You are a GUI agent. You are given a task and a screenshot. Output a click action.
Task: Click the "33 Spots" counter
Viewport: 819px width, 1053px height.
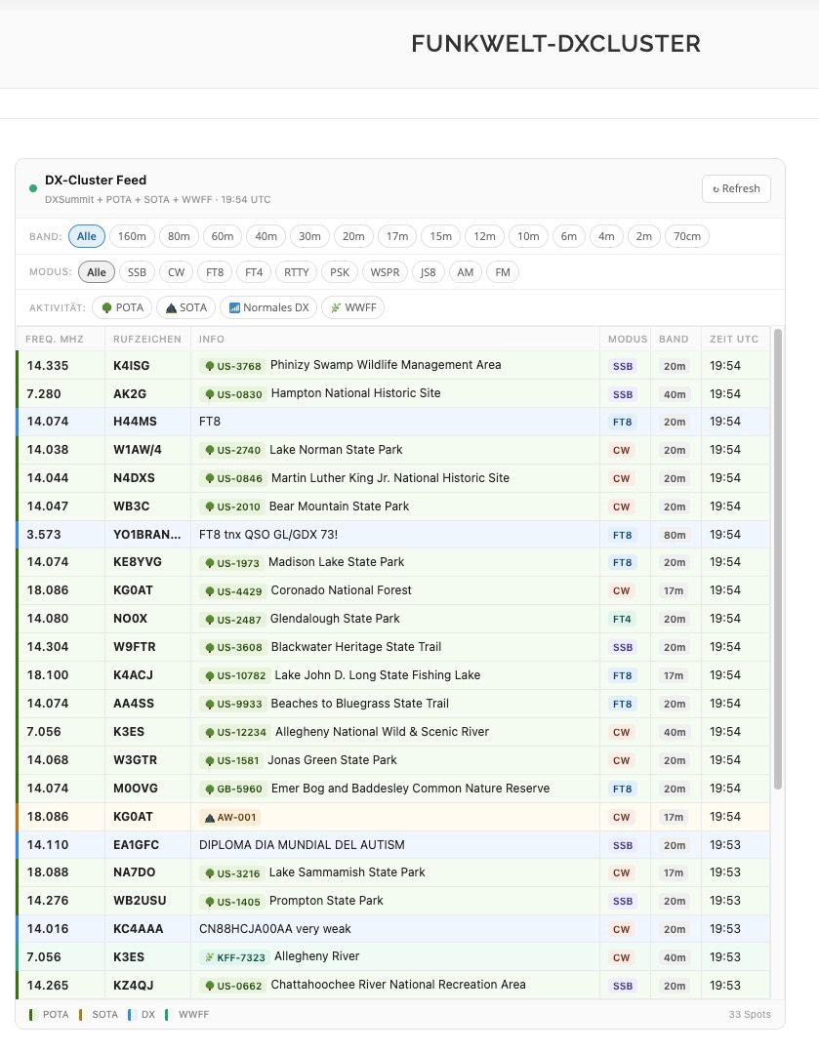coord(750,1015)
